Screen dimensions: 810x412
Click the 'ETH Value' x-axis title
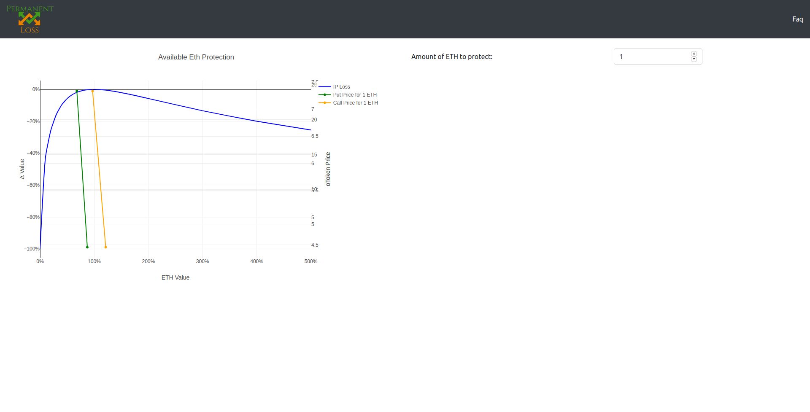175,277
